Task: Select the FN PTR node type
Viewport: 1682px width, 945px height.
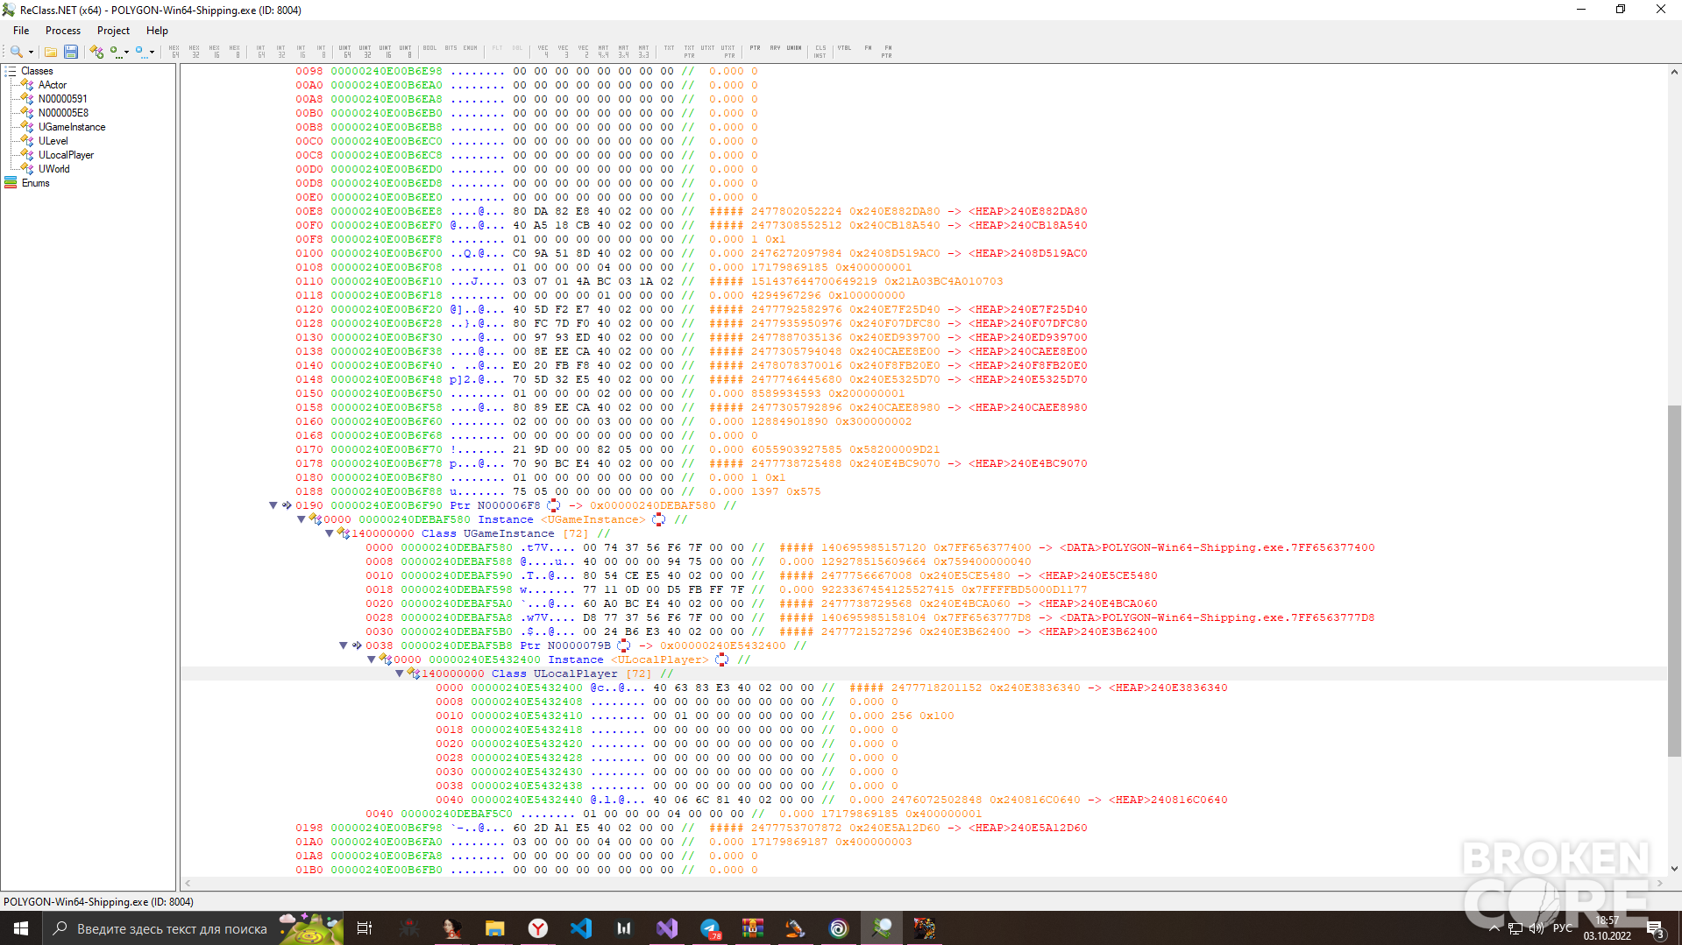Action: pos(887,53)
